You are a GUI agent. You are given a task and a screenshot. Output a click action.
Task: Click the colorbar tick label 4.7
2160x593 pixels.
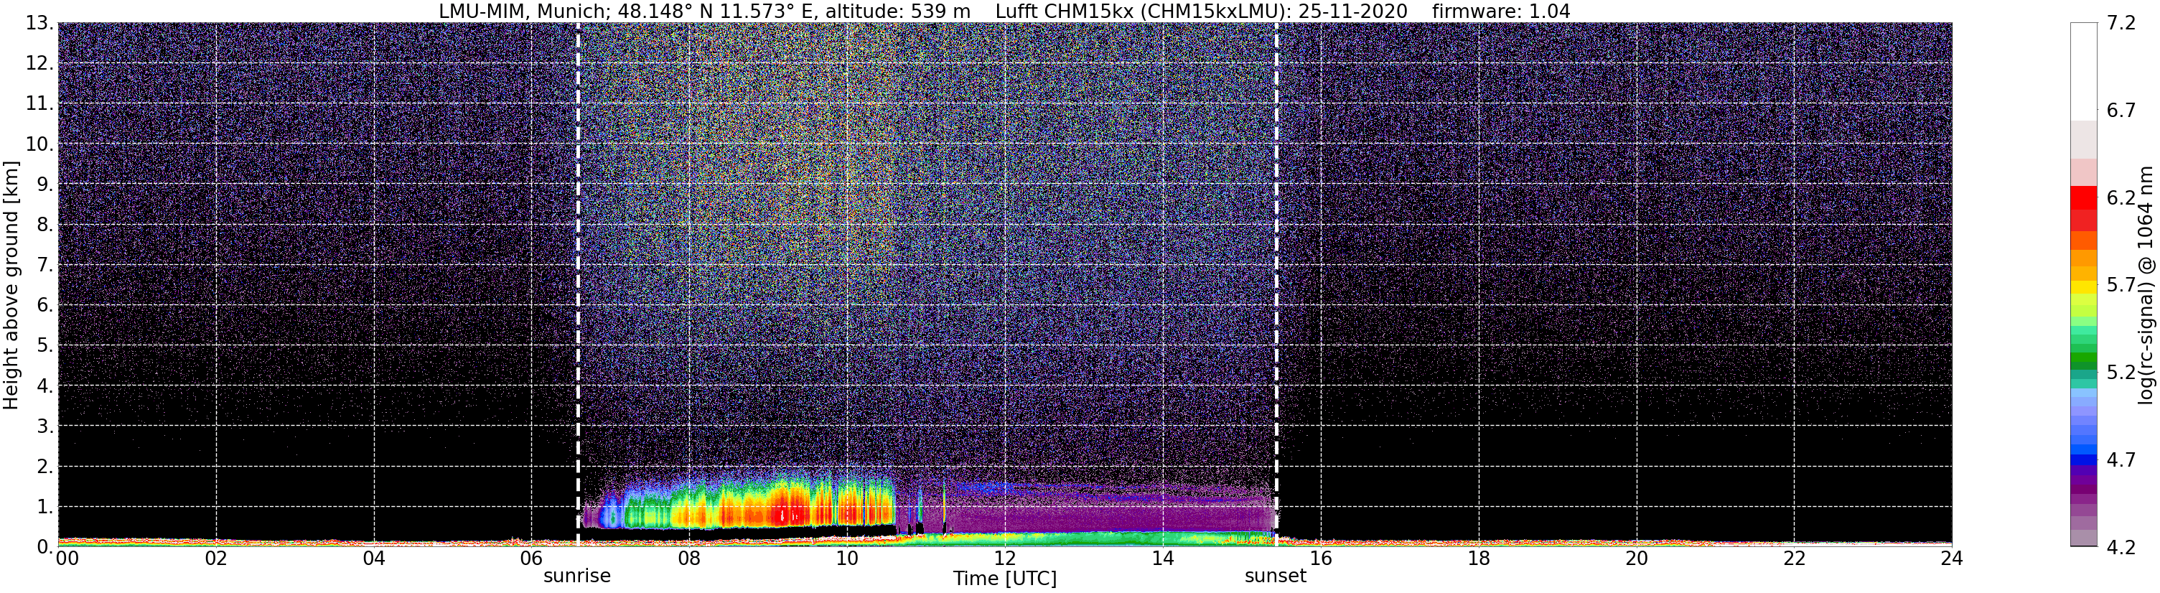click(x=2121, y=459)
